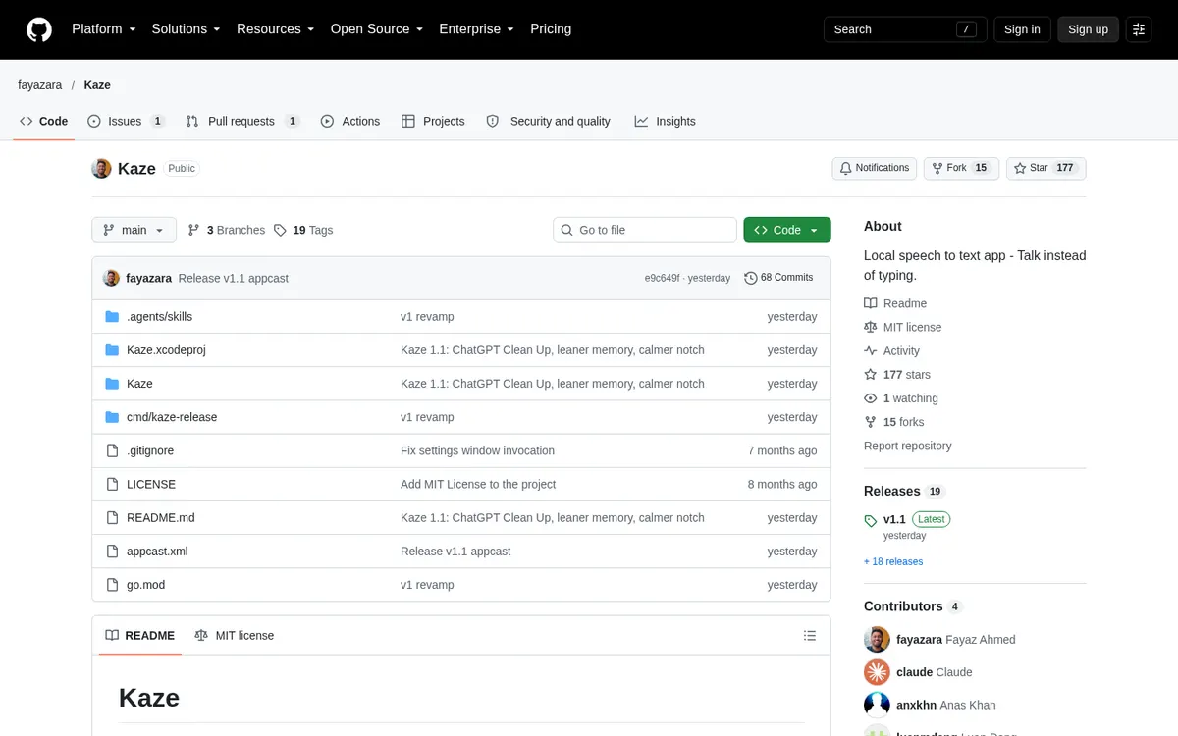Click fayazara contributor avatar
This screenshot has width=1178, height=736.
pyautogui.click(x=877, y=640)
